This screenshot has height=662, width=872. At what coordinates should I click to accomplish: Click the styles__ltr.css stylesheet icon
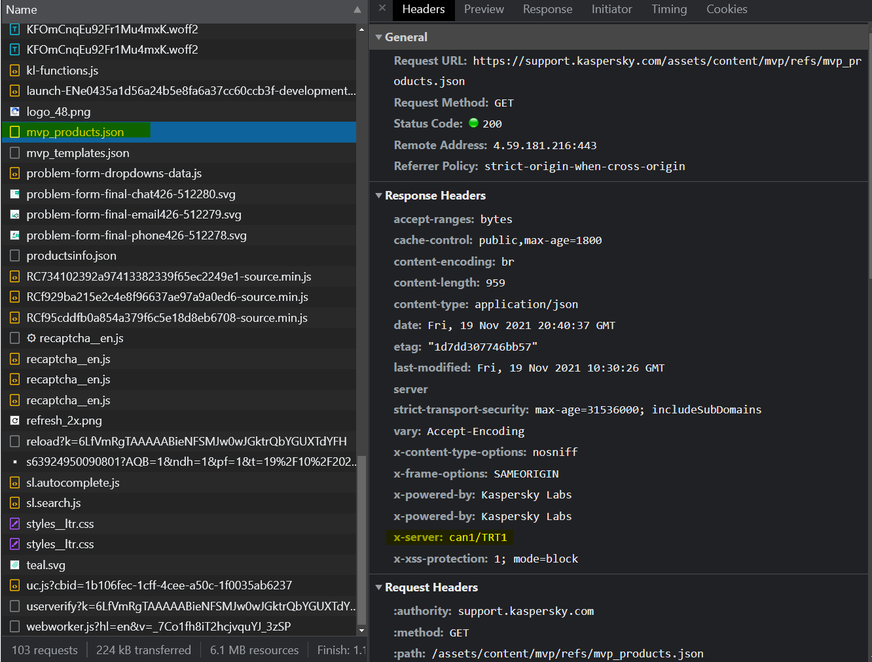(x=14, y=524)
